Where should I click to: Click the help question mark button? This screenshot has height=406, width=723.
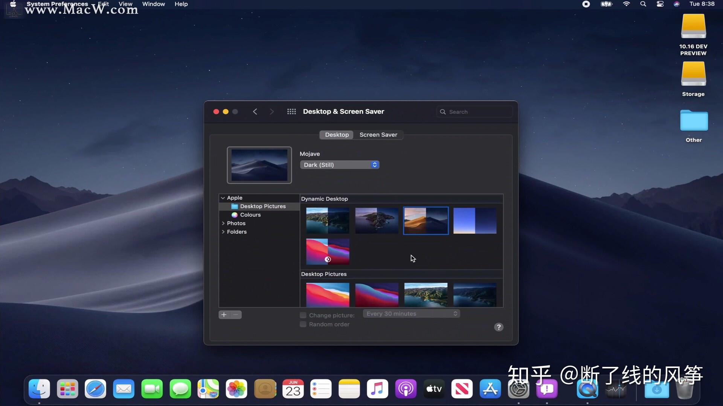click(498, 327)
